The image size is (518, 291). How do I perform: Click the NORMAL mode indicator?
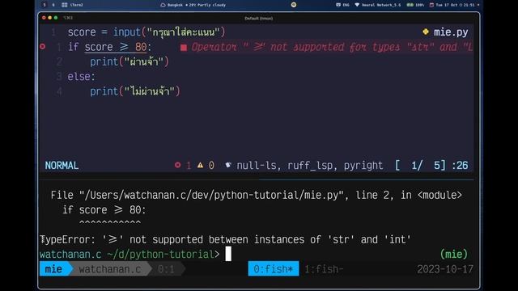[x=62, y=165]
